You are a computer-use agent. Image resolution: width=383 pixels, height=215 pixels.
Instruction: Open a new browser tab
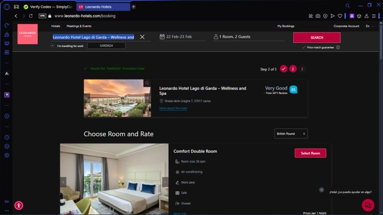133,7
